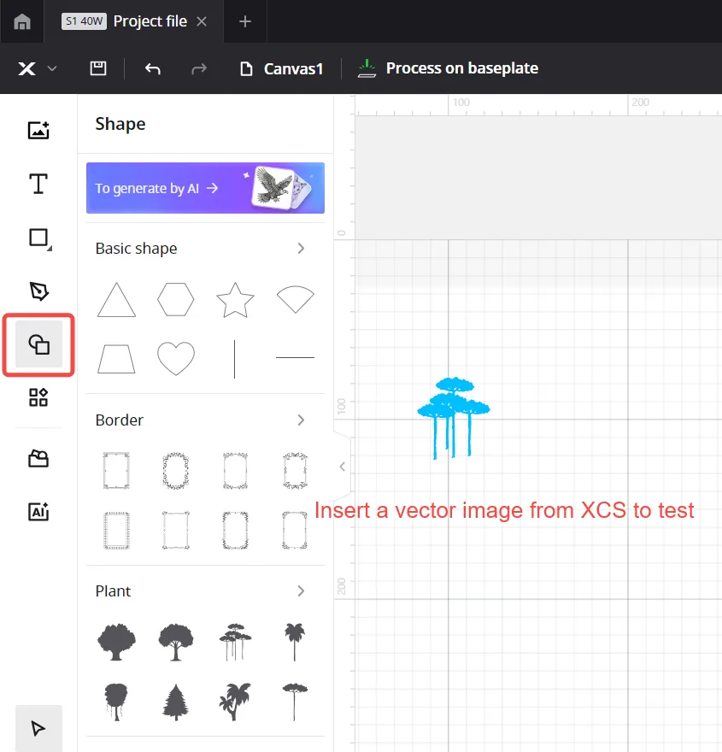The image size is (722, 752).
Task: Open the materials box tool
Action: click(x=38, y=459)
